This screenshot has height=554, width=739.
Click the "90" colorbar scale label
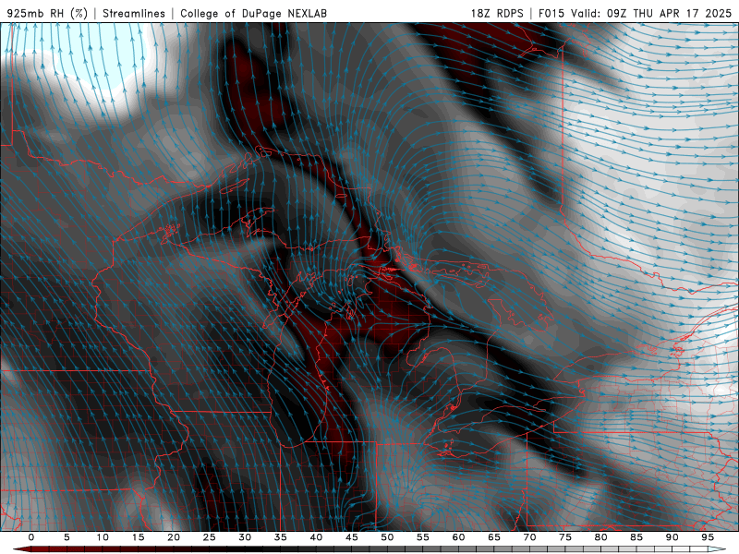pyautogui.click(x=672, y=537)
